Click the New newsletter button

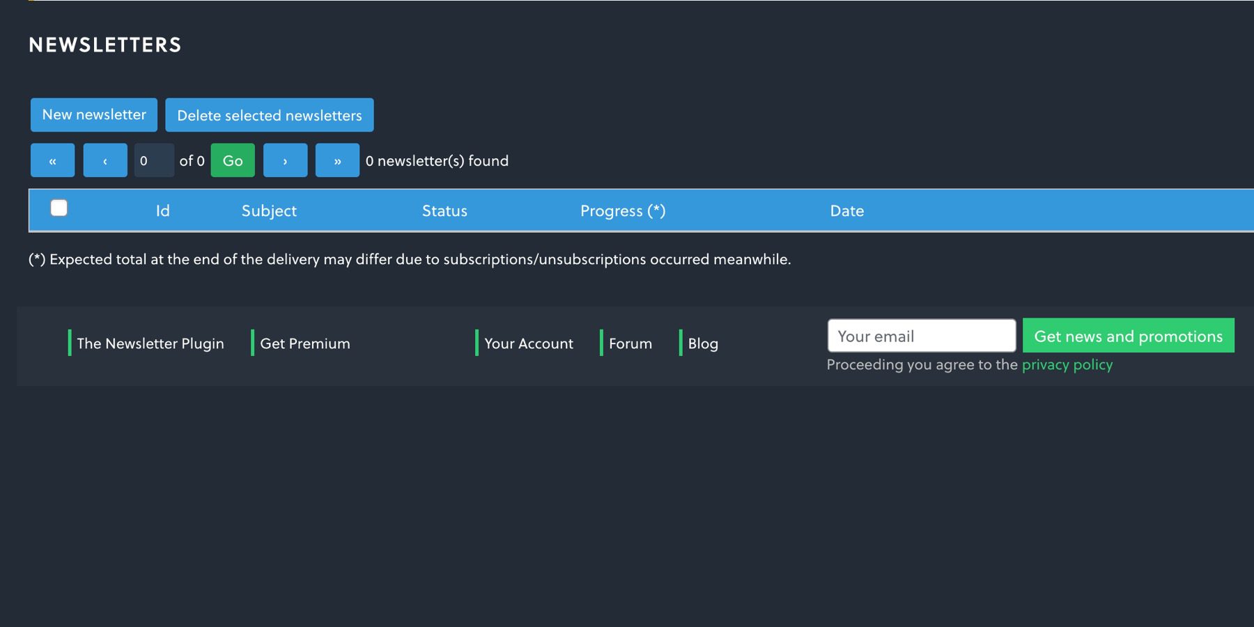point(94,115)
